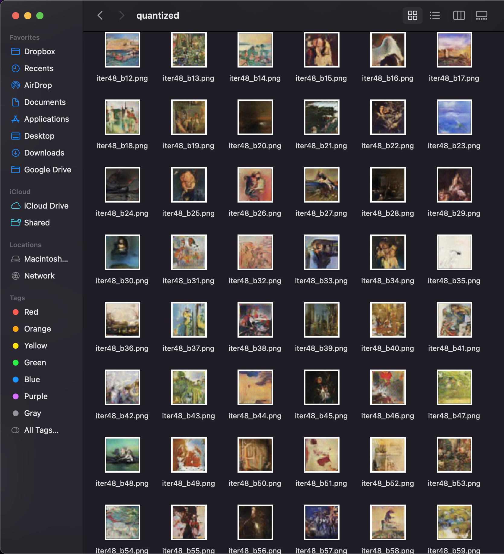Select thumbnail of iter48_b38.png

click(x=255, y=320)
